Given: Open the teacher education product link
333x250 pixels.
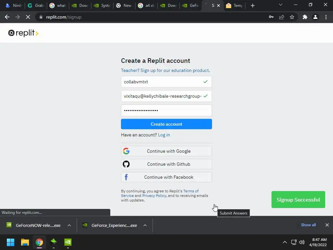Looking at the screenshot, I should tap(165, 70).
